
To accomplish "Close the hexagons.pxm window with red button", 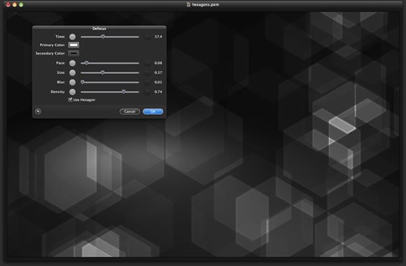I will 8,5.
